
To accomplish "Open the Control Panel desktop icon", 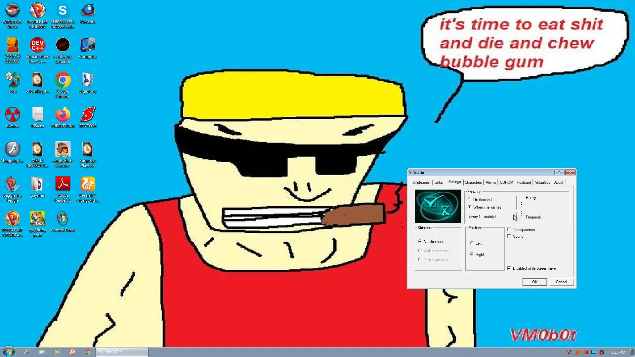I will (63, 219).
